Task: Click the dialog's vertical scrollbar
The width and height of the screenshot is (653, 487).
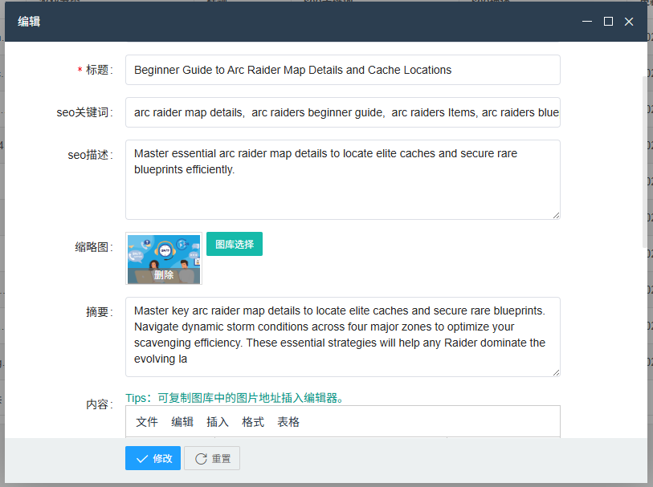Action: coord(644,160)
